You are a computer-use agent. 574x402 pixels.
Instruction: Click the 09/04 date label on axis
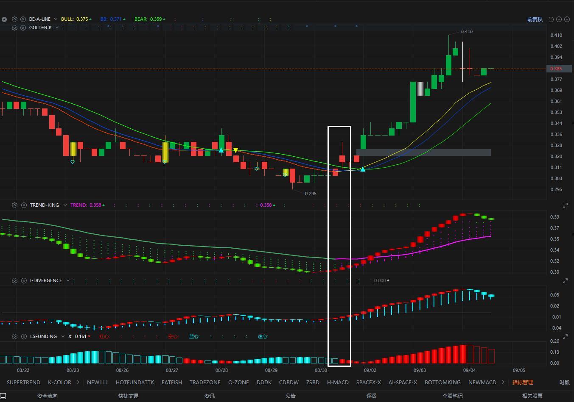pos(469,370)
